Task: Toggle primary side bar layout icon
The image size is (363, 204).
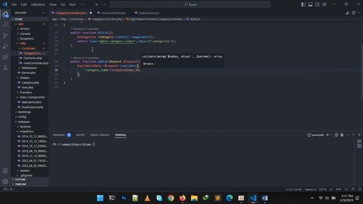Action: click(x=303, y=5)
